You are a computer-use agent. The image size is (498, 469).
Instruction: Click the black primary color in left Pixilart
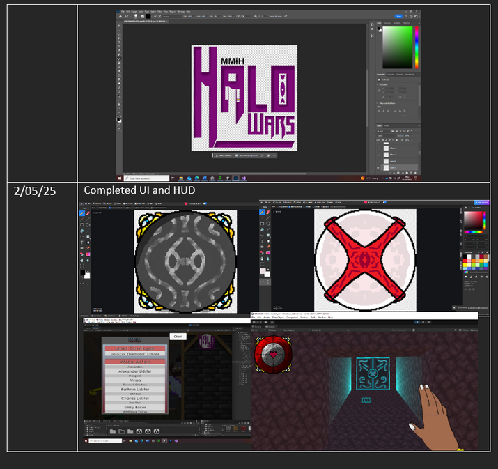point(83,272)
